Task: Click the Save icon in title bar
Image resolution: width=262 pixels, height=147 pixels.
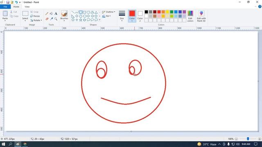Action: (x=8, y=2)
